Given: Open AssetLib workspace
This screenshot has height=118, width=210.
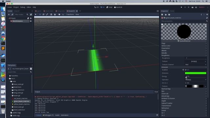Looking at the screenshot, I should pyautogui.click(x=118, y=7).
